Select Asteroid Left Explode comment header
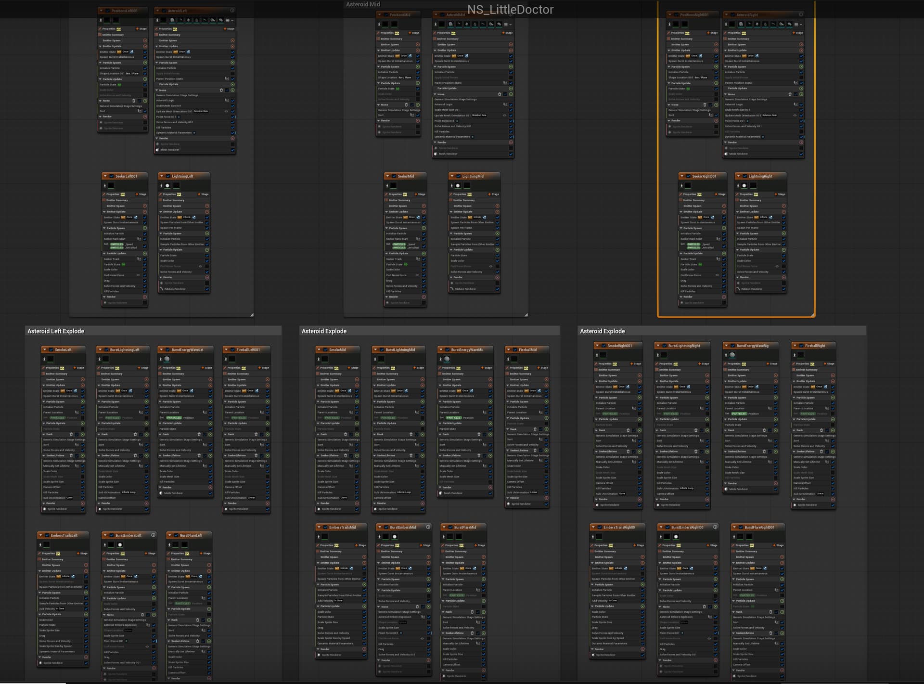The height and width of the screenshot is (684, 924). click(x=56, y=331)
